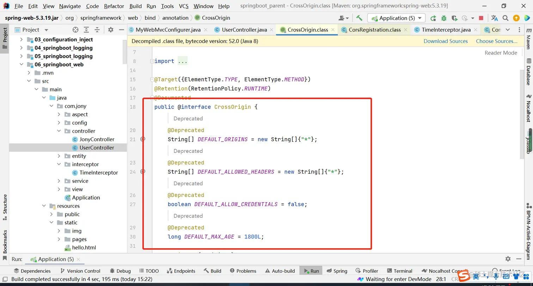Open the File menu

coord(19,6)
